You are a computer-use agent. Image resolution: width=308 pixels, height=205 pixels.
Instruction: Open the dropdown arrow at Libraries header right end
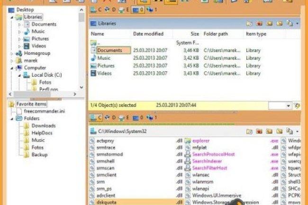pos(297,23)
